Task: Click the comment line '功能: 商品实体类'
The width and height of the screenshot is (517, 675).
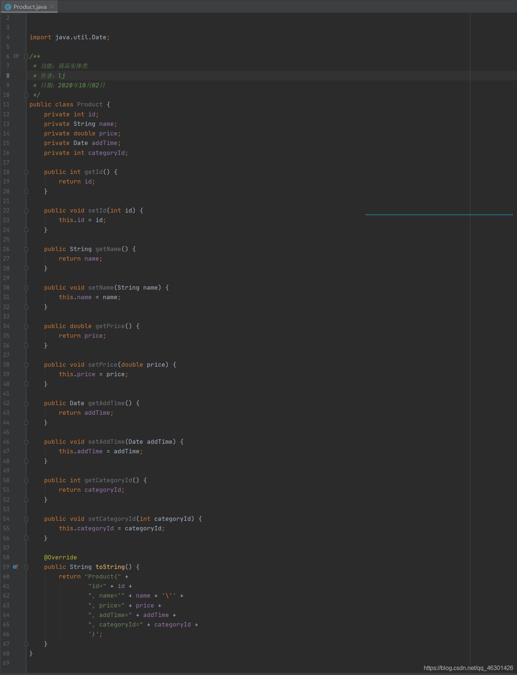Action: 60,66
